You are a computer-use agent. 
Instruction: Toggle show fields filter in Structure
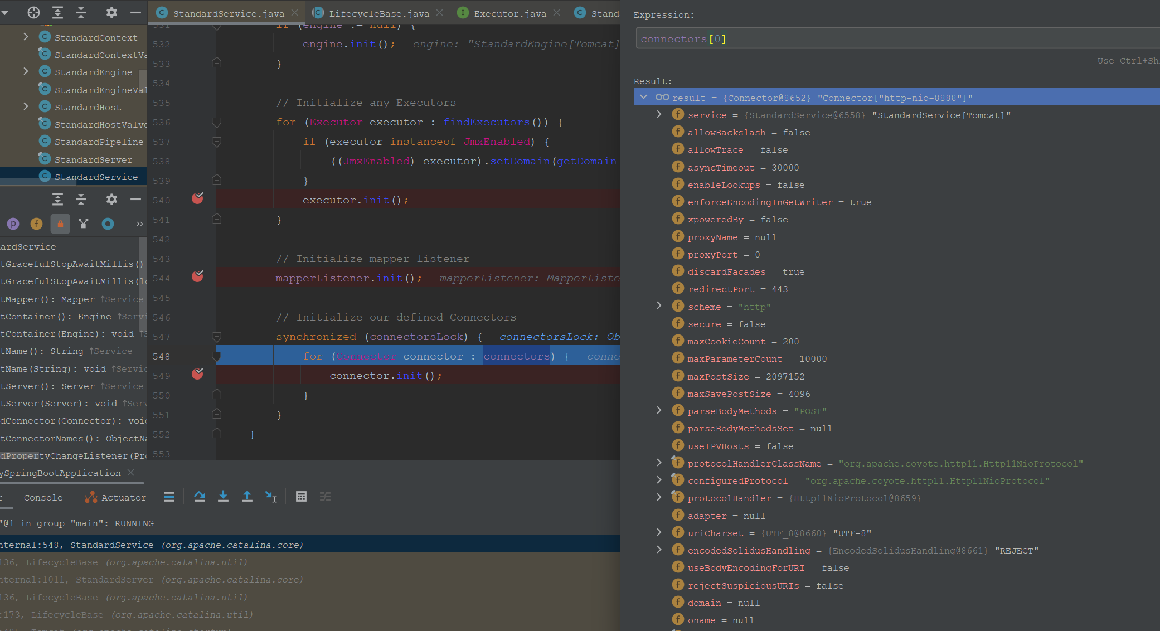[36, 224]
